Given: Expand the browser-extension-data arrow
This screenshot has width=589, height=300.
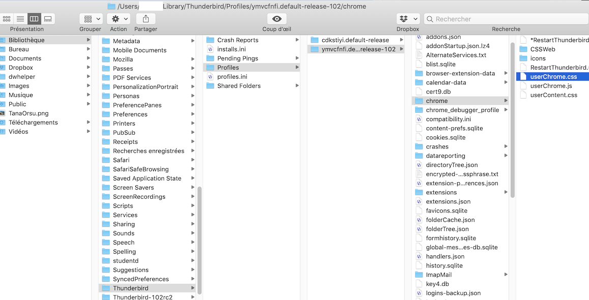Looking at the screenshot, I should [x=506, y=73].
